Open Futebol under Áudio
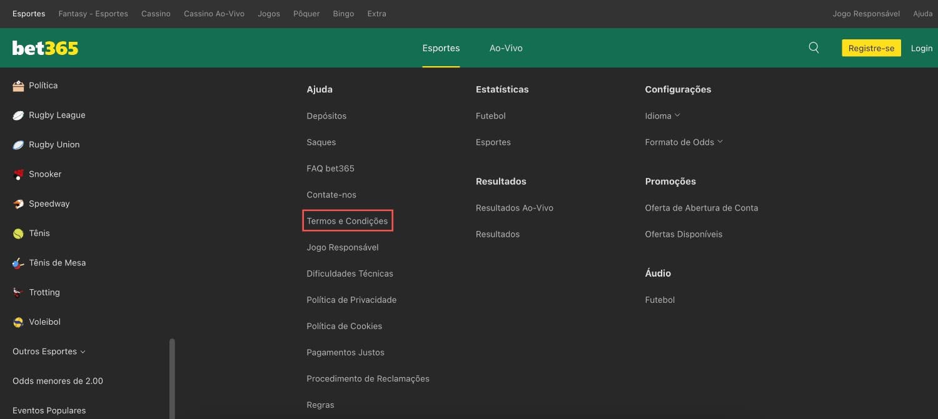Viewport: 938px width, 419px height. tap(660, 300)
